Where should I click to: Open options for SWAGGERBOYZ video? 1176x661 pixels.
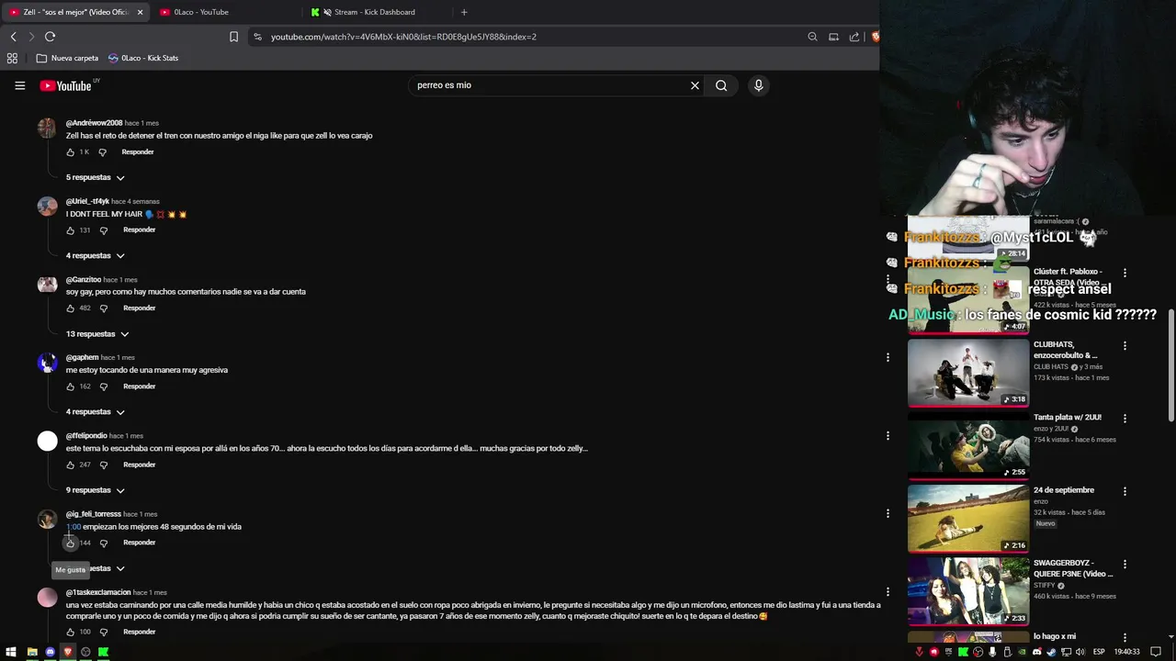[1125, 565]
